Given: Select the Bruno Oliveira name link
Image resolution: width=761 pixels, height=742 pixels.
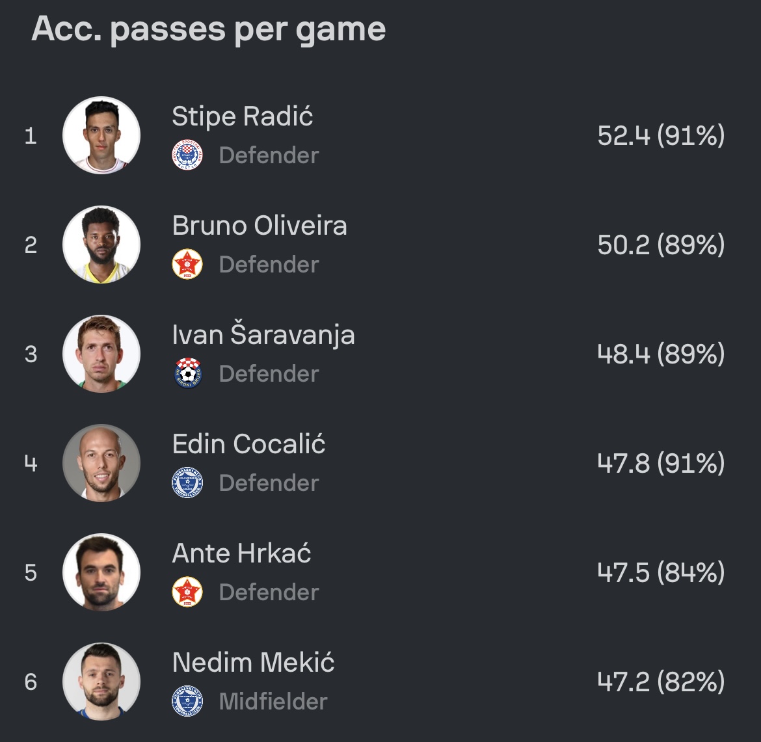Looking at the screenshot, I should click(x=260, y=226).
